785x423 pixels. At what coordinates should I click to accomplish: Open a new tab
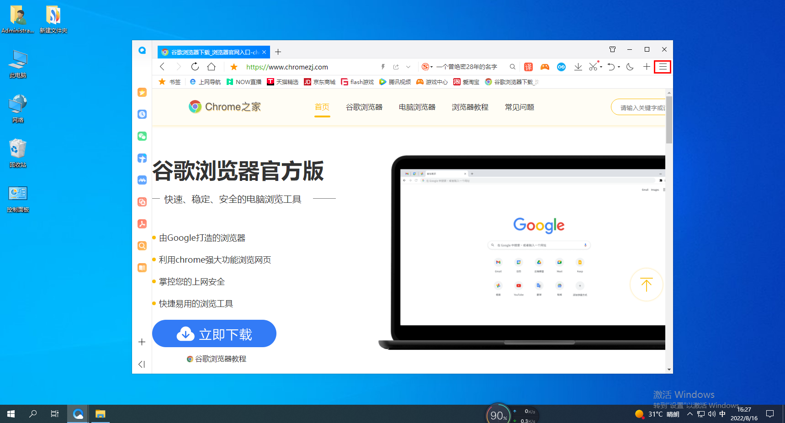click(x=278, y=52)
